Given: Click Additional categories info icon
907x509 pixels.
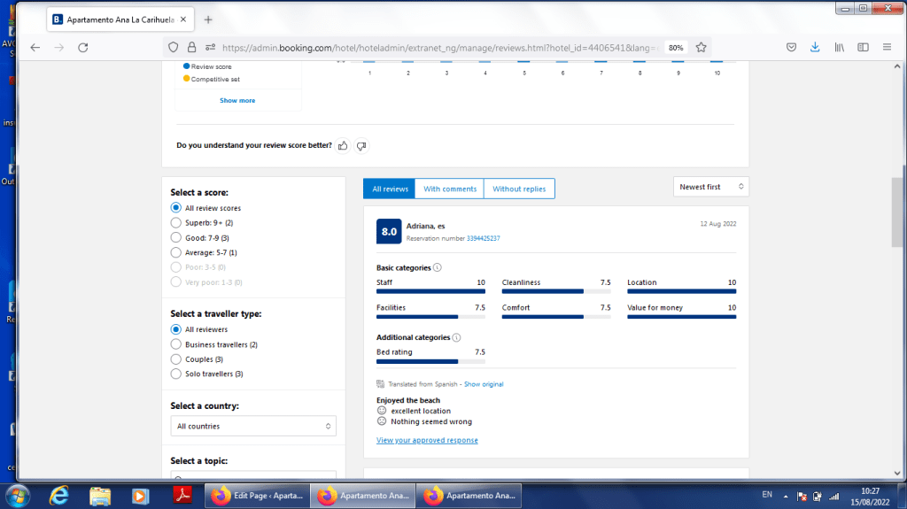Looking at the screenshot, I should [456, 337].
